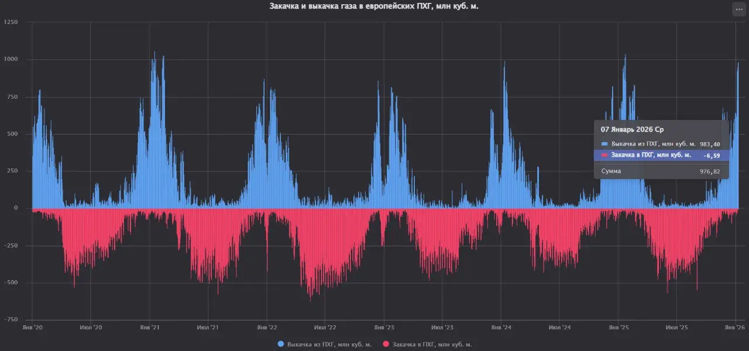Click the Янв '20 x-axis label
The height and width of the screenshot is (351, 749).
coord(32,328)
